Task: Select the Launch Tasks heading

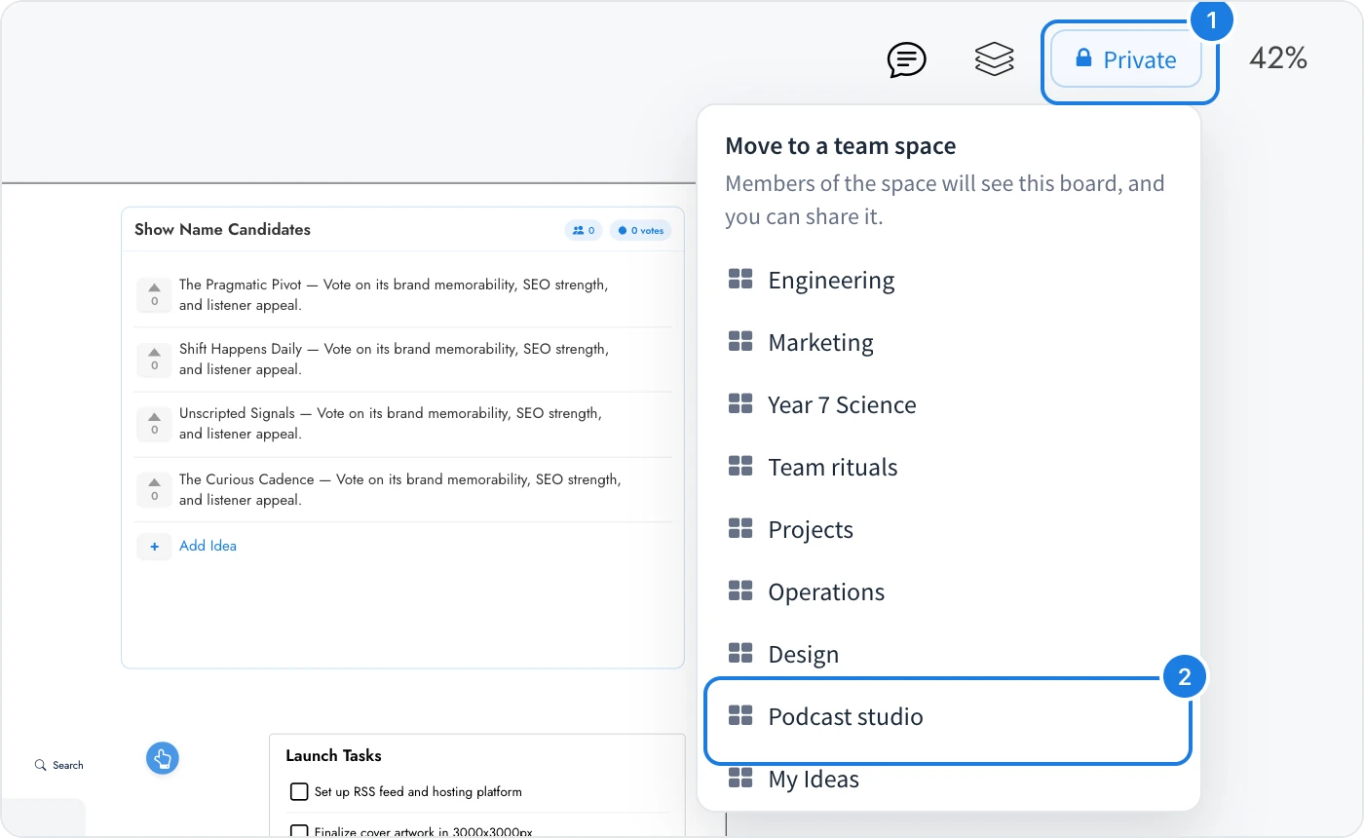Action: point(333,755)
